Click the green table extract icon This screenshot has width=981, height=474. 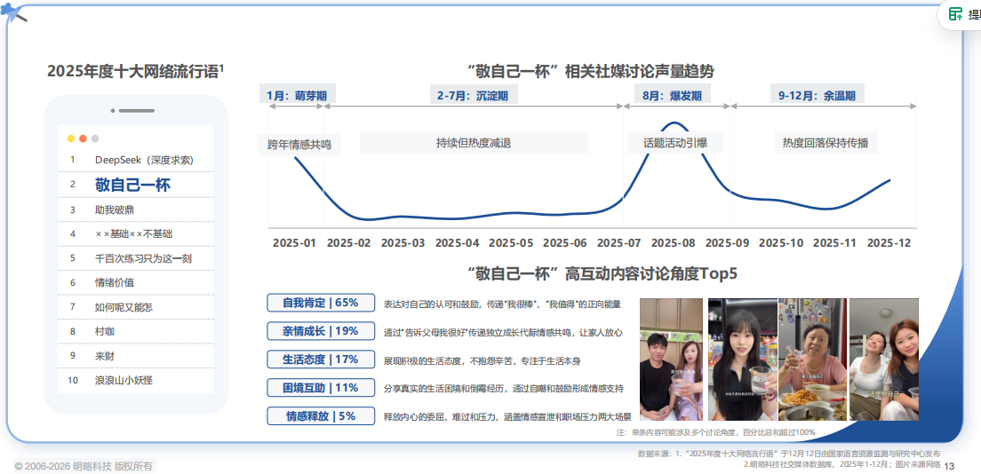[955, 14]
